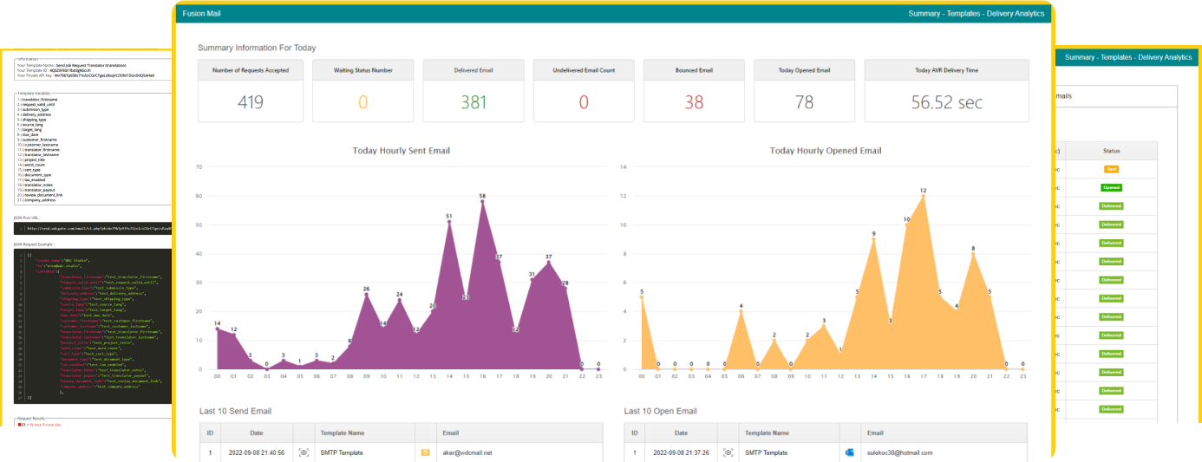Click the view icon in the Last 10 Open Email row
The width and height of the screenshot is (1202, 462).
coord(728,452)
